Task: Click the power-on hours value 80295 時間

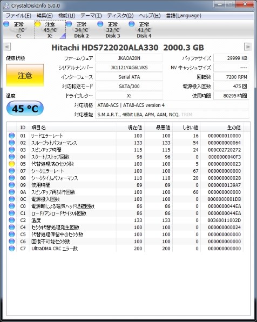Action: click(x=231, y=96)
